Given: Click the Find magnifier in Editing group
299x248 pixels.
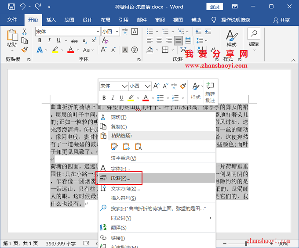Looking at the screenshot, I should (254, 33).
